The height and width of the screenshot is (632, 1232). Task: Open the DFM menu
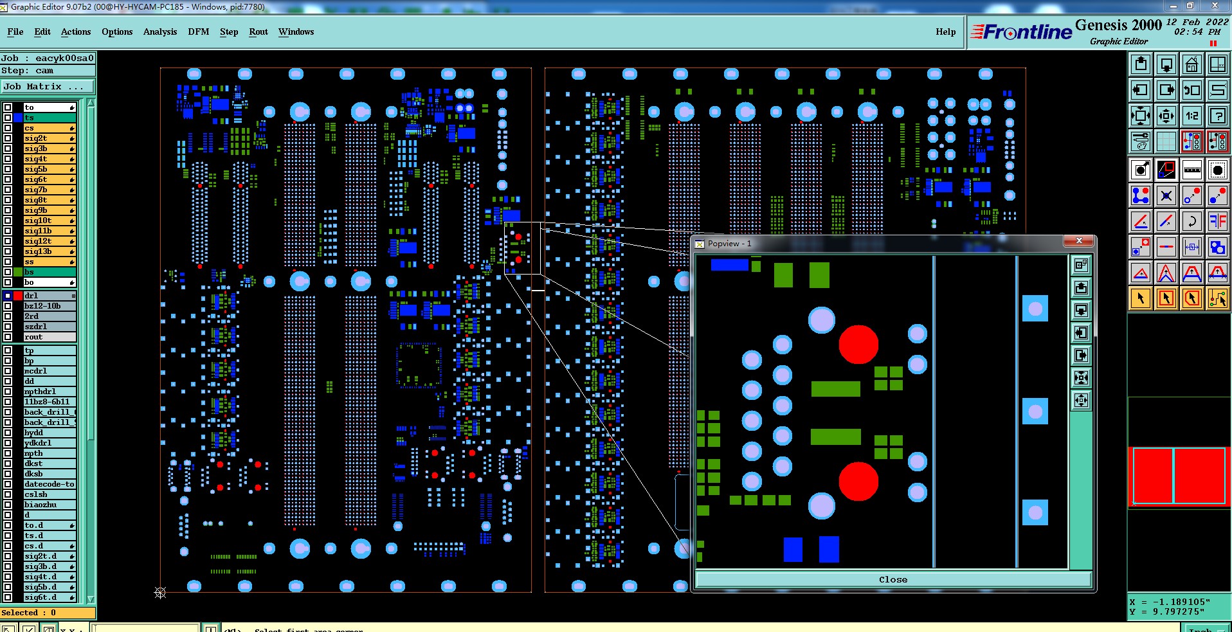[x=199, y=32]
